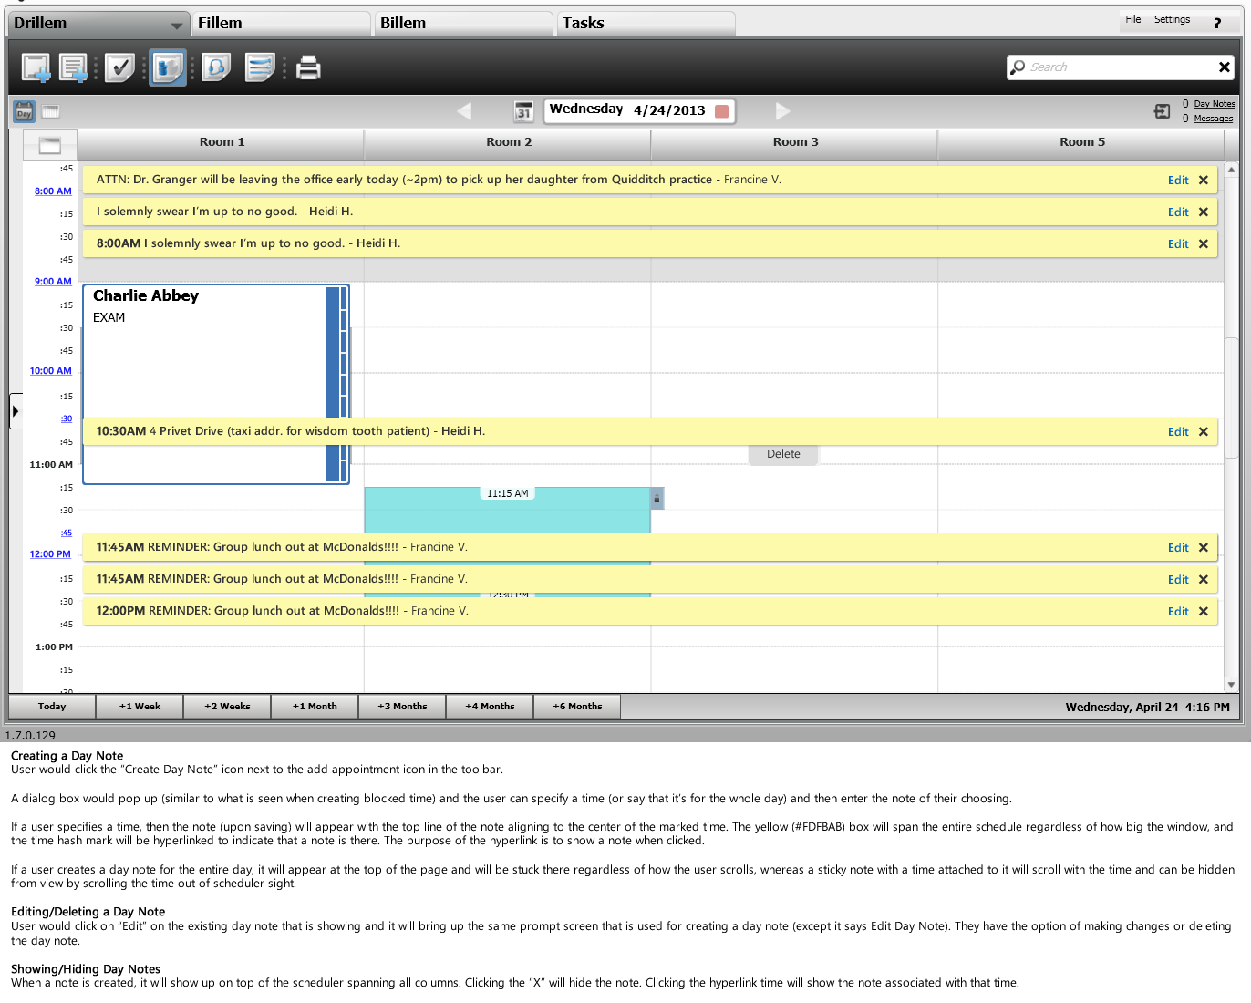The height and width of the screenshot is (1003, 1251).
Task: Open the Drillem tab dropdown
Action: coord(176,25)
